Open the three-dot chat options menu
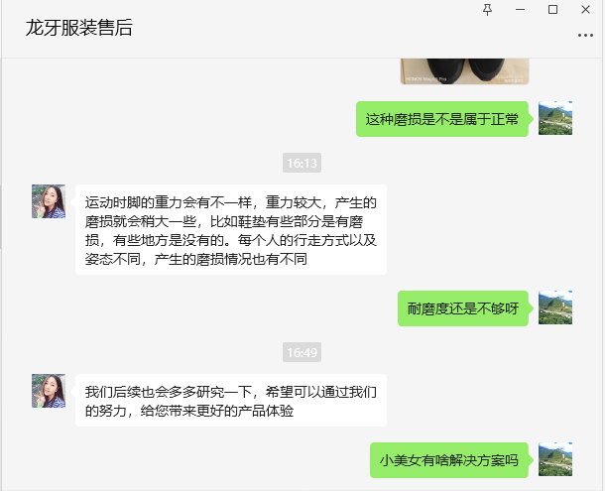605x491 pixels. [585, 35]
